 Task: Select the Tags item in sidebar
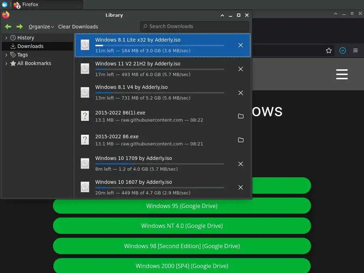pos(22,55)
